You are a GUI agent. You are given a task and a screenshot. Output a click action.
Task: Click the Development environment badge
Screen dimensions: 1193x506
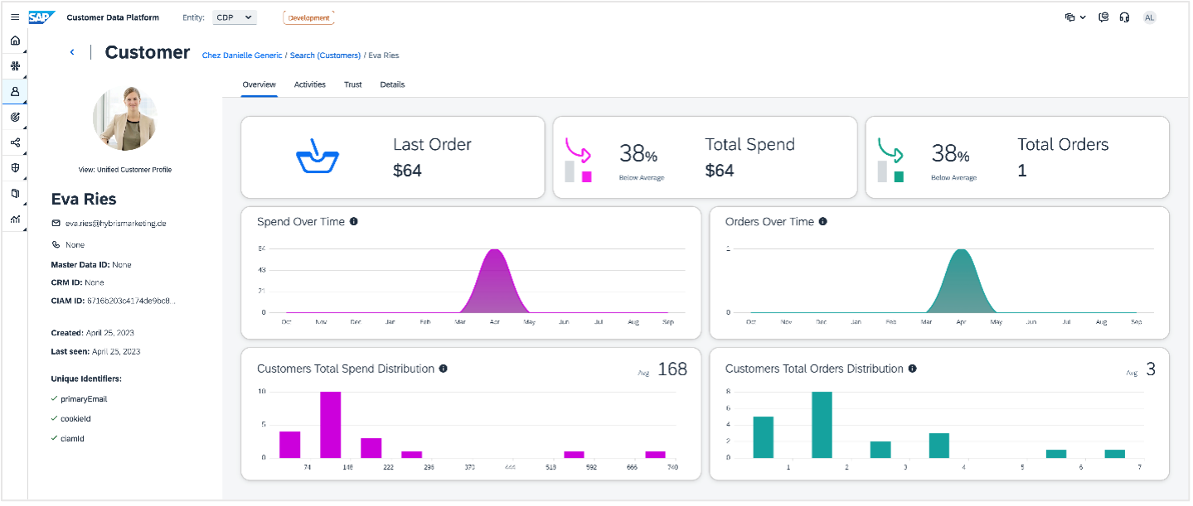[309, 17]
